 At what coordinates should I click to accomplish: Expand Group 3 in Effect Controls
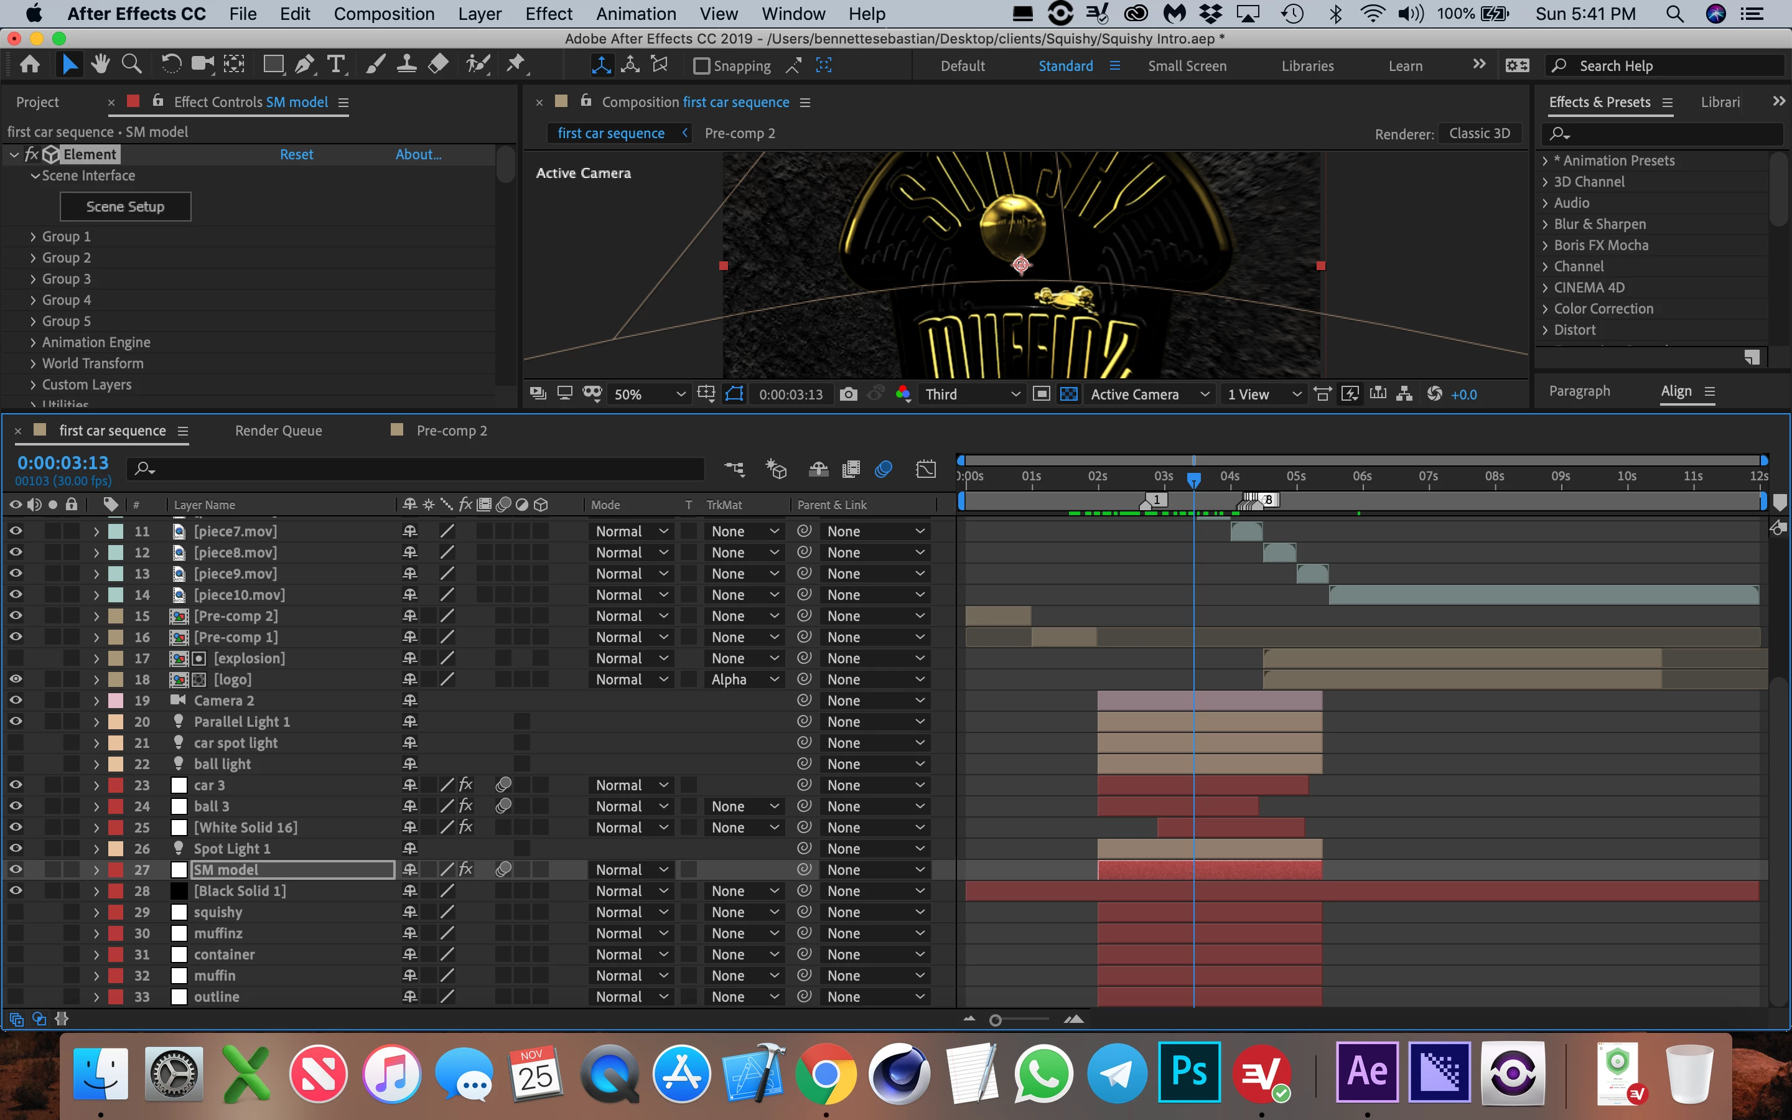(34, 279)
